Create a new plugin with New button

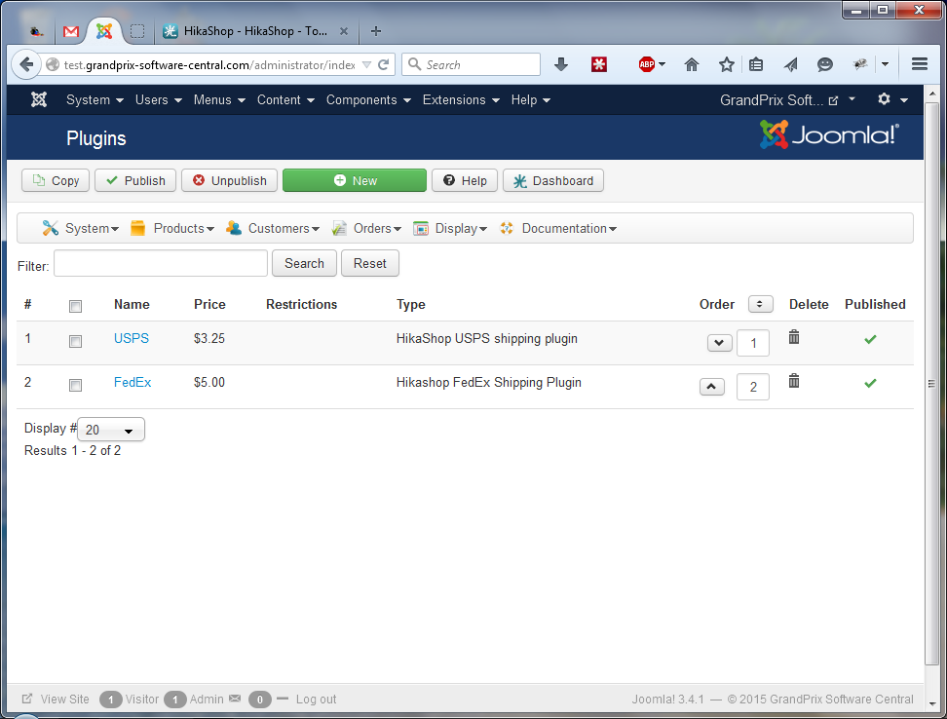coord(355,180)
